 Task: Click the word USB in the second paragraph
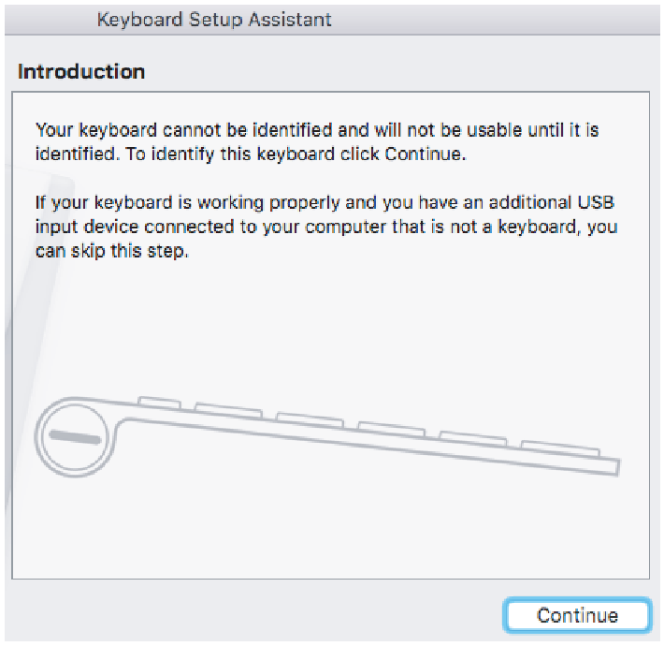[599, 203]
